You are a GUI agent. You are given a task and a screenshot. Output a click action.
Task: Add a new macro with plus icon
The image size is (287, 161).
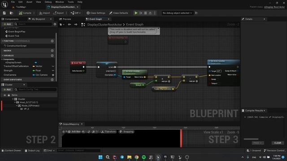(52, 51)
